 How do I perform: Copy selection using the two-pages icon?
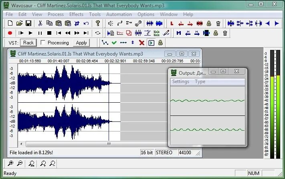[x=49, y=23]
